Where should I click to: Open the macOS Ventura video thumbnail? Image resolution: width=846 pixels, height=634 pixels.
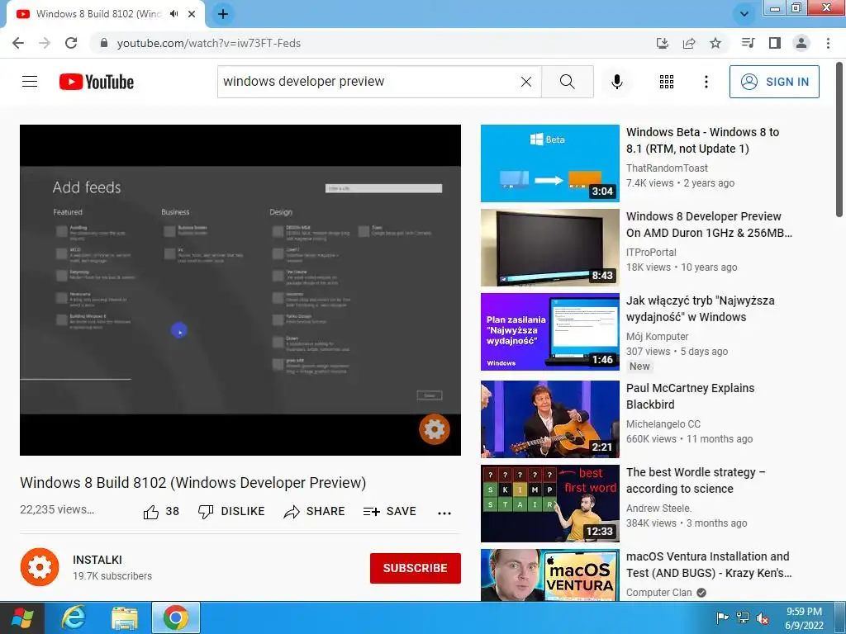(x=549, y=575)
